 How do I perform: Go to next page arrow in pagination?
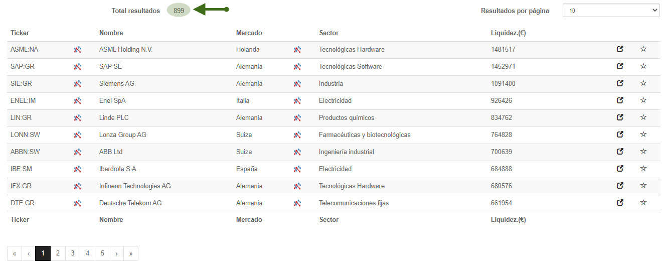pos(116,253)
